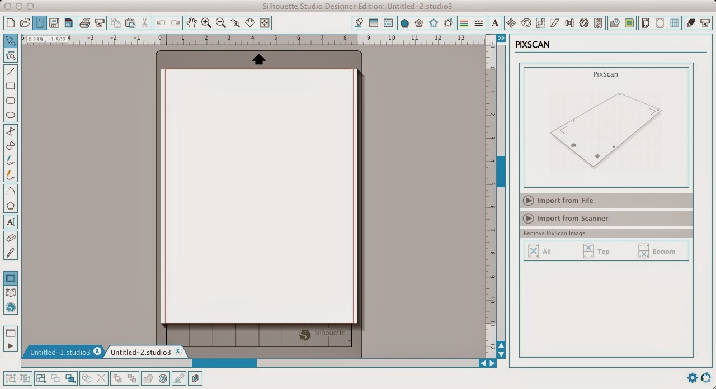Click the Paste clipboard icon
Screen dimensions: 716x389
point(130,23)
